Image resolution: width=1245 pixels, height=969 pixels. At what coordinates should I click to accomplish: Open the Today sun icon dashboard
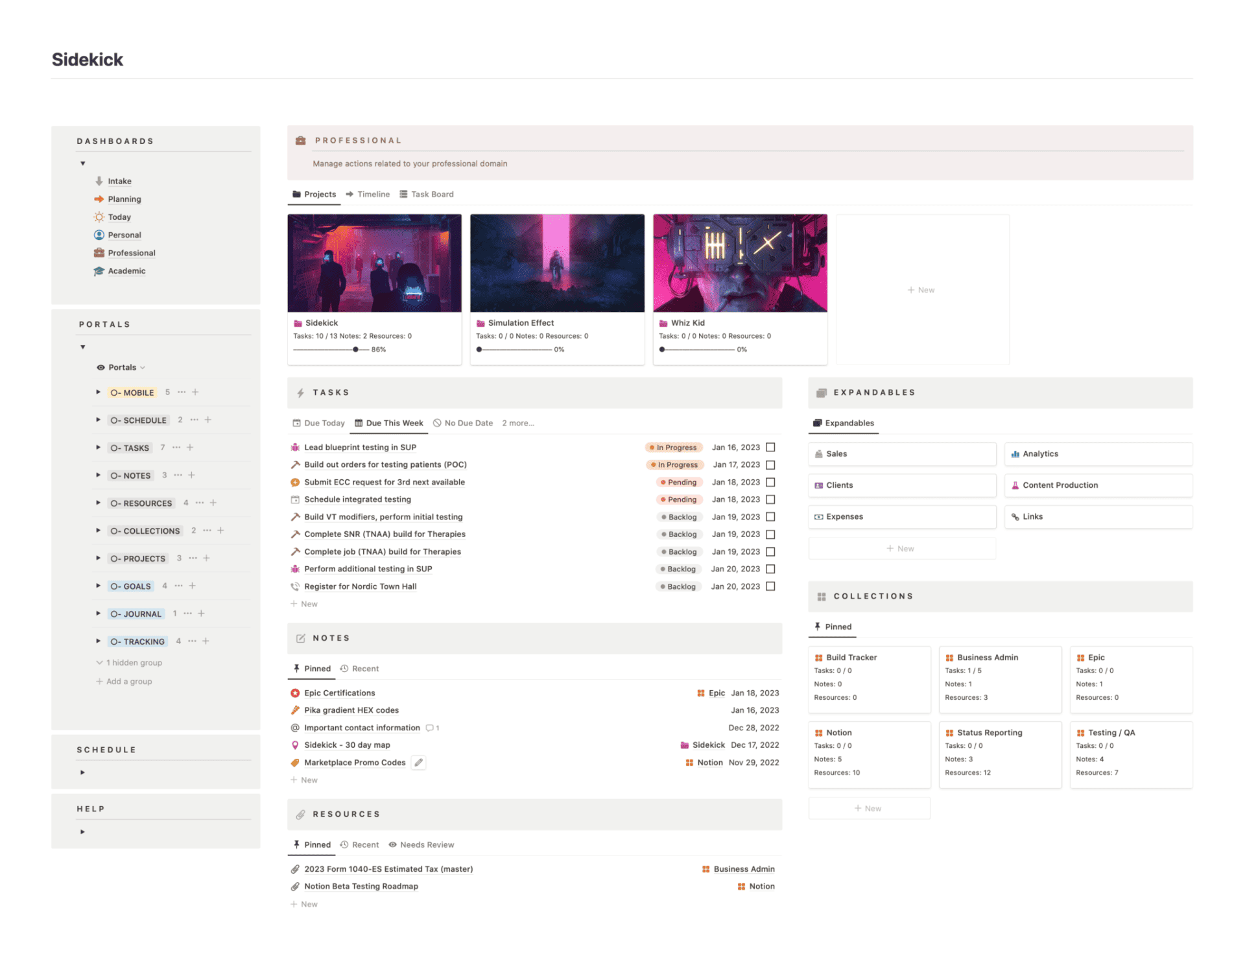(x=98, y=217)
